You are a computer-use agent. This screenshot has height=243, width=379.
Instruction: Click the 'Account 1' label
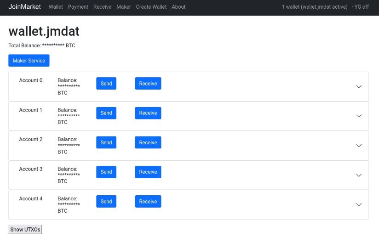click(x=31, y=110)
